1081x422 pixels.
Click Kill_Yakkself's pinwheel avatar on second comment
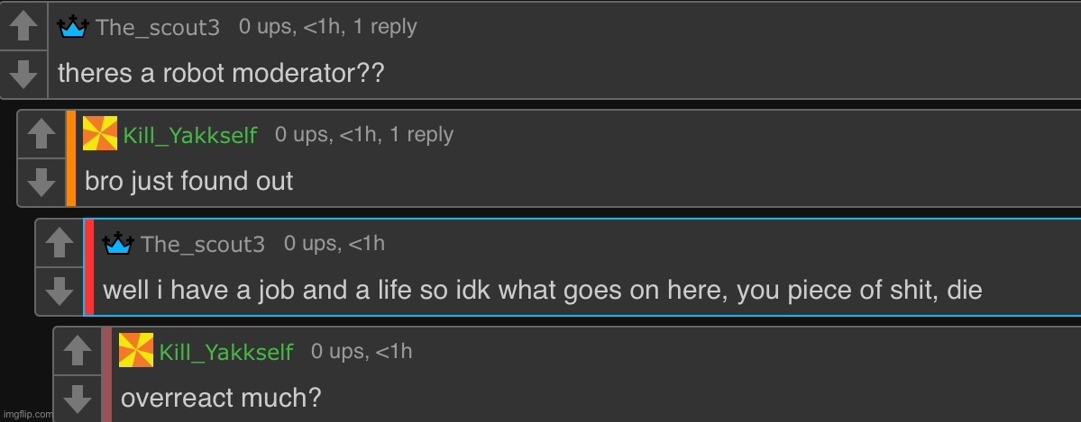click(x=100, y=133)
